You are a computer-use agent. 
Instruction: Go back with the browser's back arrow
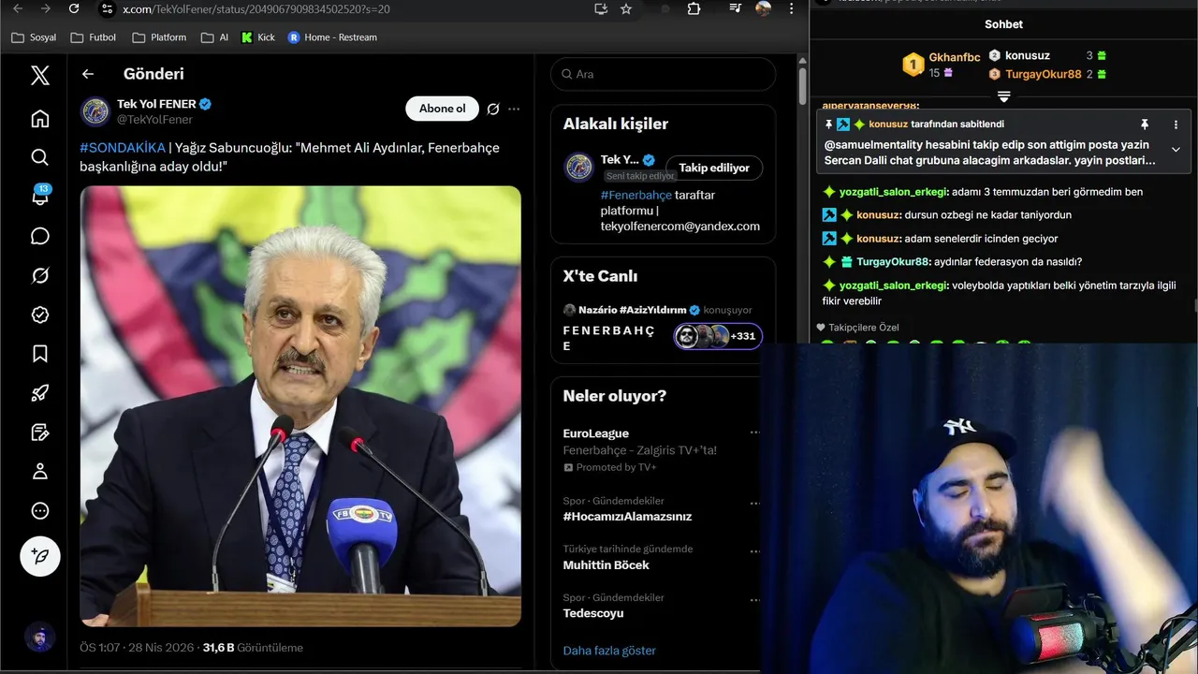pyautogui.click(x=18, y=8)
